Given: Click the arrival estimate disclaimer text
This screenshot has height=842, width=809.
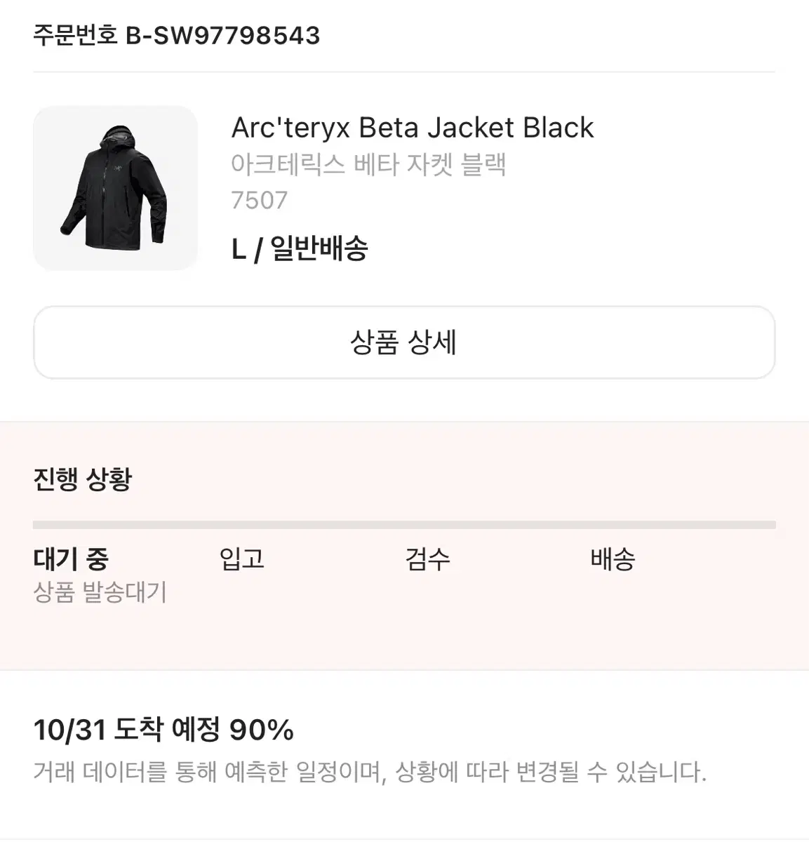Looking at the screenshot, I should pyautogui.click(x=370, y=773).
